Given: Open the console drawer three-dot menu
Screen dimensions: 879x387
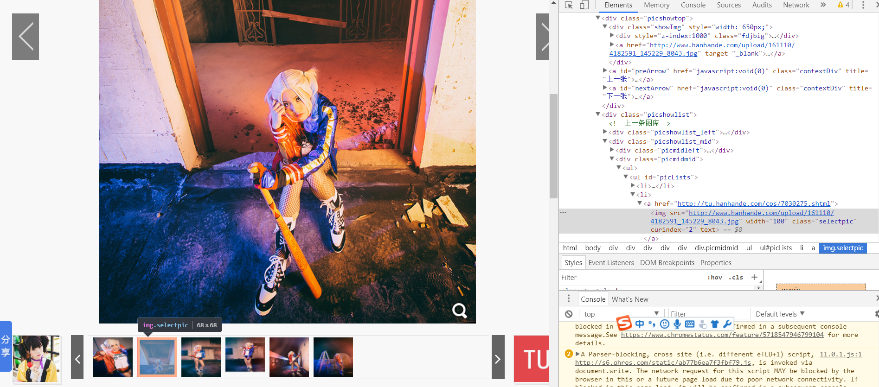Looking at the screenshot, I should click(x=569, y=299).
